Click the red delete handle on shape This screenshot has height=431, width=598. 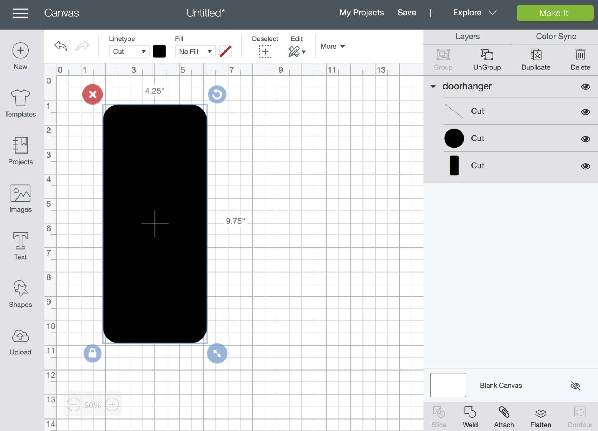pos(92,95)
